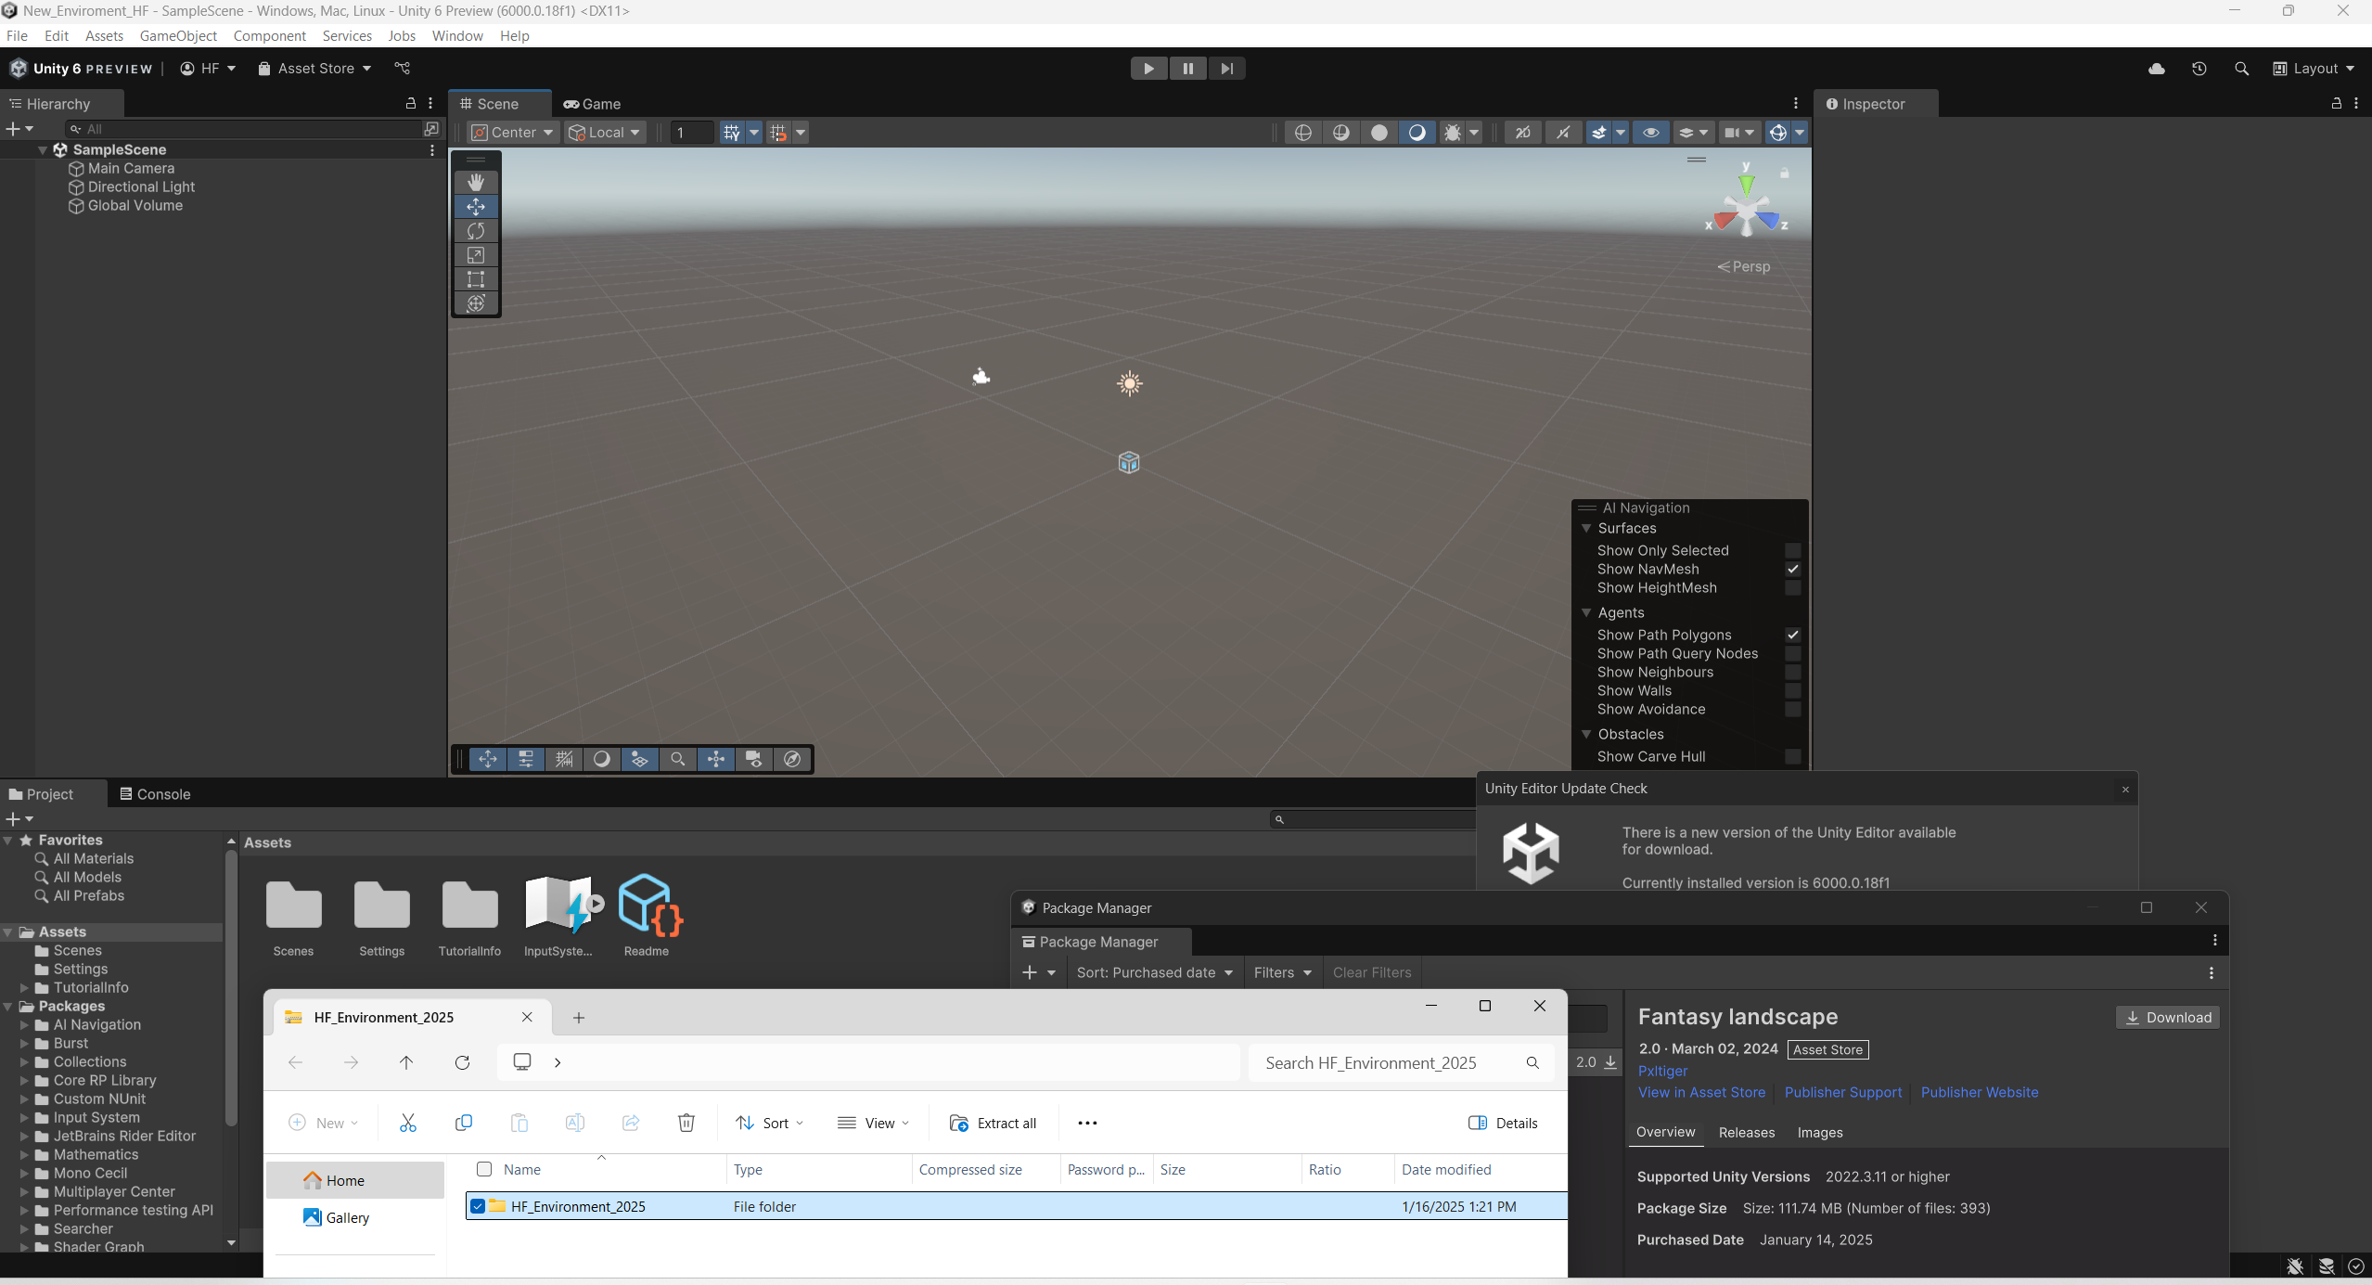This screenshot has width=2372, height=1285.
Task: Enable Show Carve Hull checkbox
Action: coord(1792,756)
